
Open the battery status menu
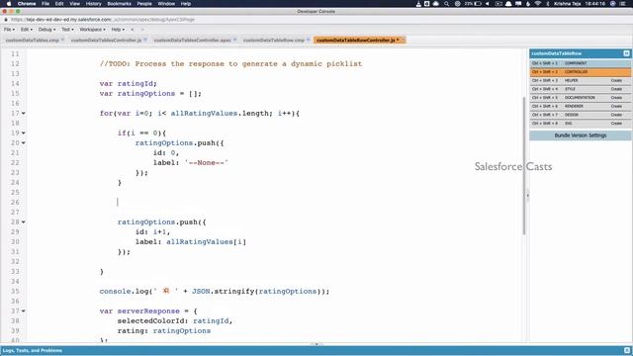(x=473, y=4)
